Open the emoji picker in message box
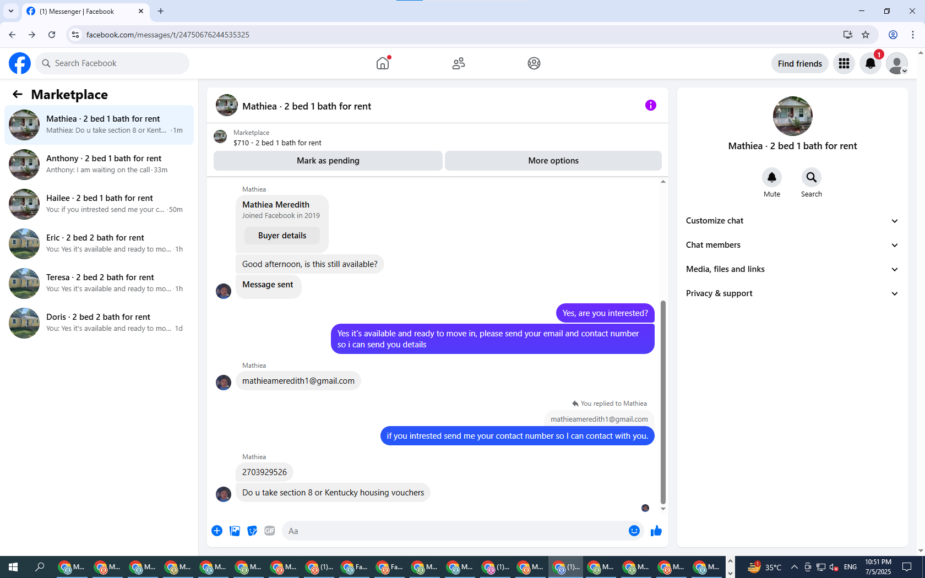Screen dimensions: 925x578 click(x=634, y=531)
